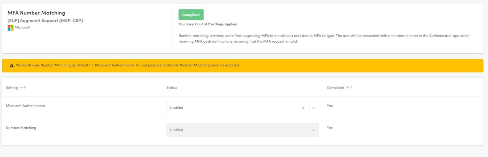Click the Yes value for Number Matching
488x157 pixels.
(x=330, y=128)
